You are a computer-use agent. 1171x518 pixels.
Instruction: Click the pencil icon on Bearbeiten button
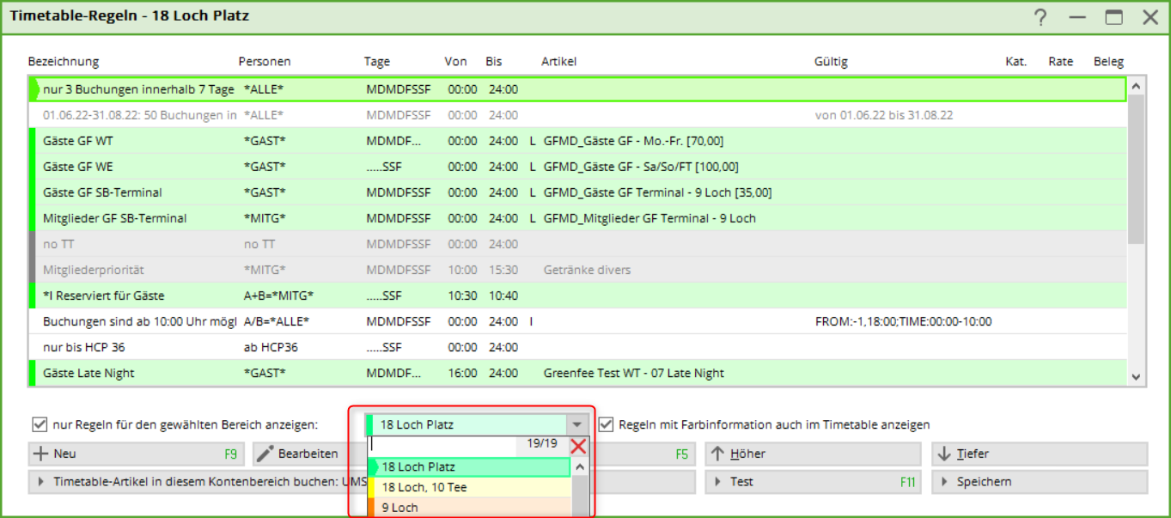tap(265, 454)
